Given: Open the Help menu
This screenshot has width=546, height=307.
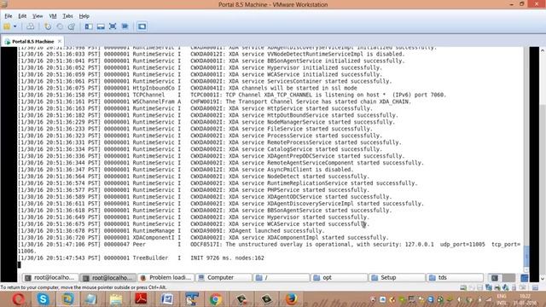Looking at the screenshot, I should [84, 16].
